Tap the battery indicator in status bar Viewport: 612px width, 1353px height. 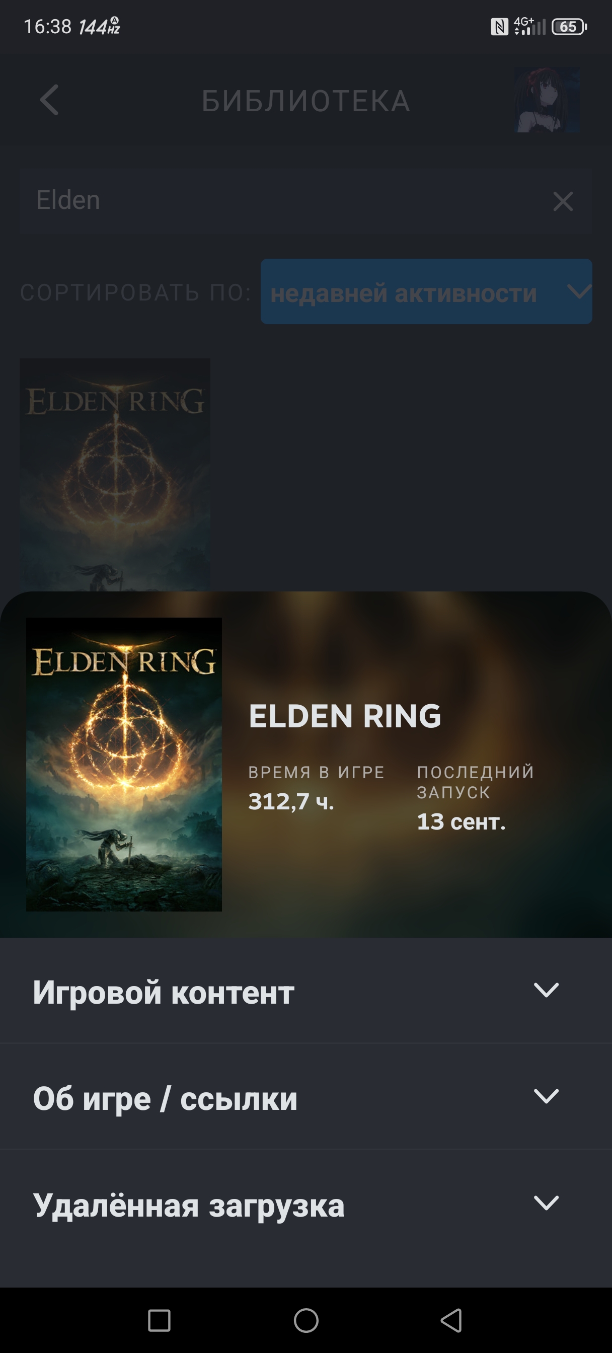point(569,26)
